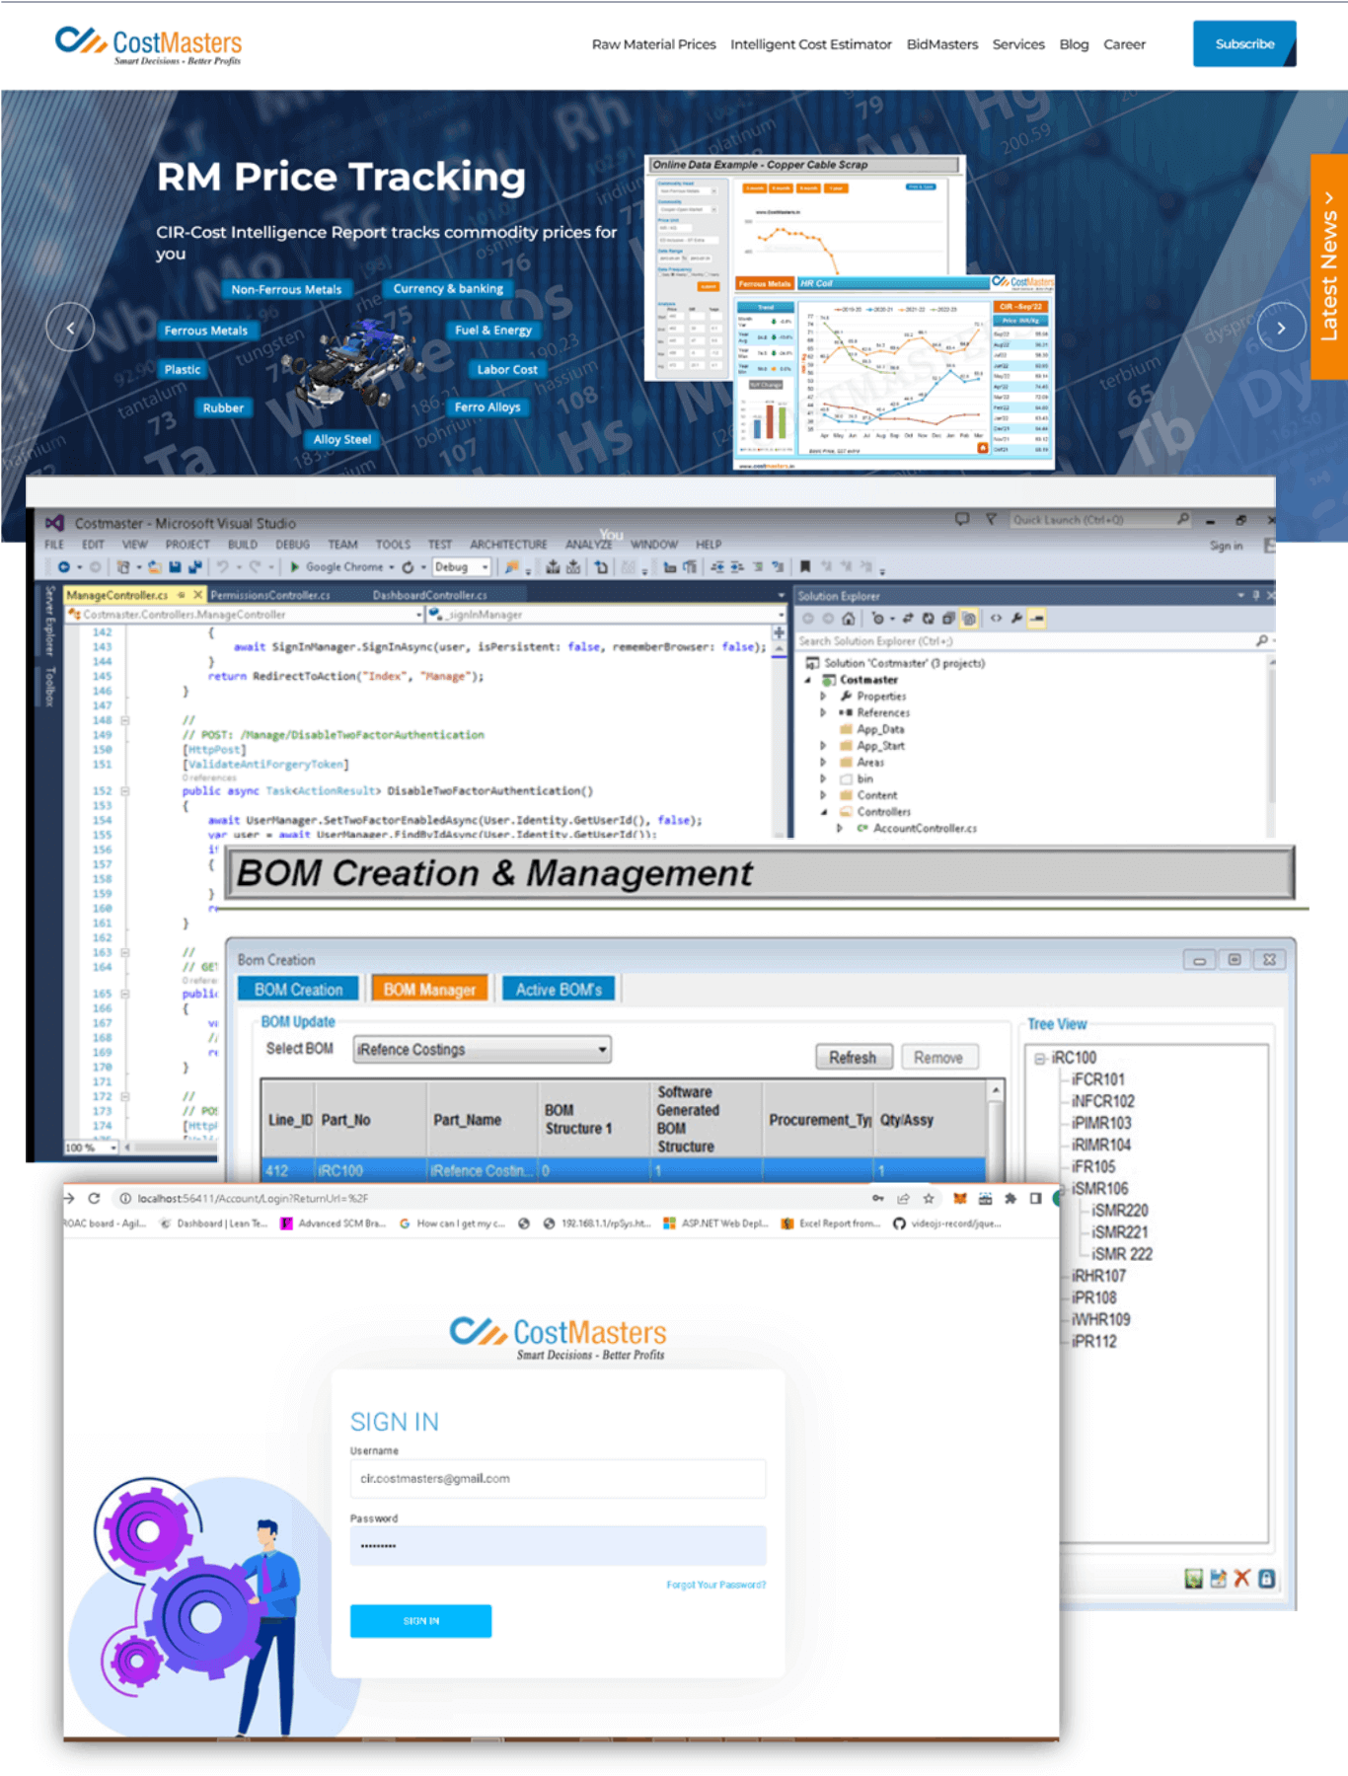Click the lock icon at BOM window bottom
Viewport: 1348px width, 1776px height.
tap(1267, 1579)
